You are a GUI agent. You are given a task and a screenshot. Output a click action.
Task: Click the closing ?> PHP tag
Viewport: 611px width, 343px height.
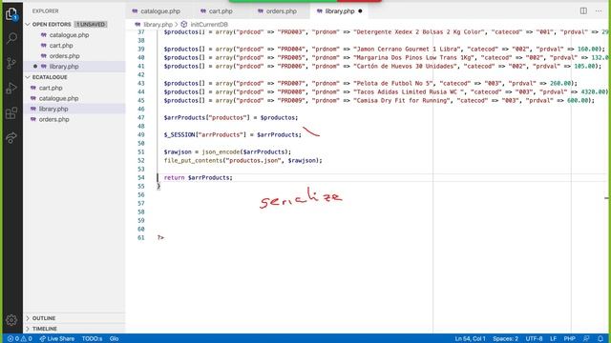pyautogui.click(x=160, y=237)
